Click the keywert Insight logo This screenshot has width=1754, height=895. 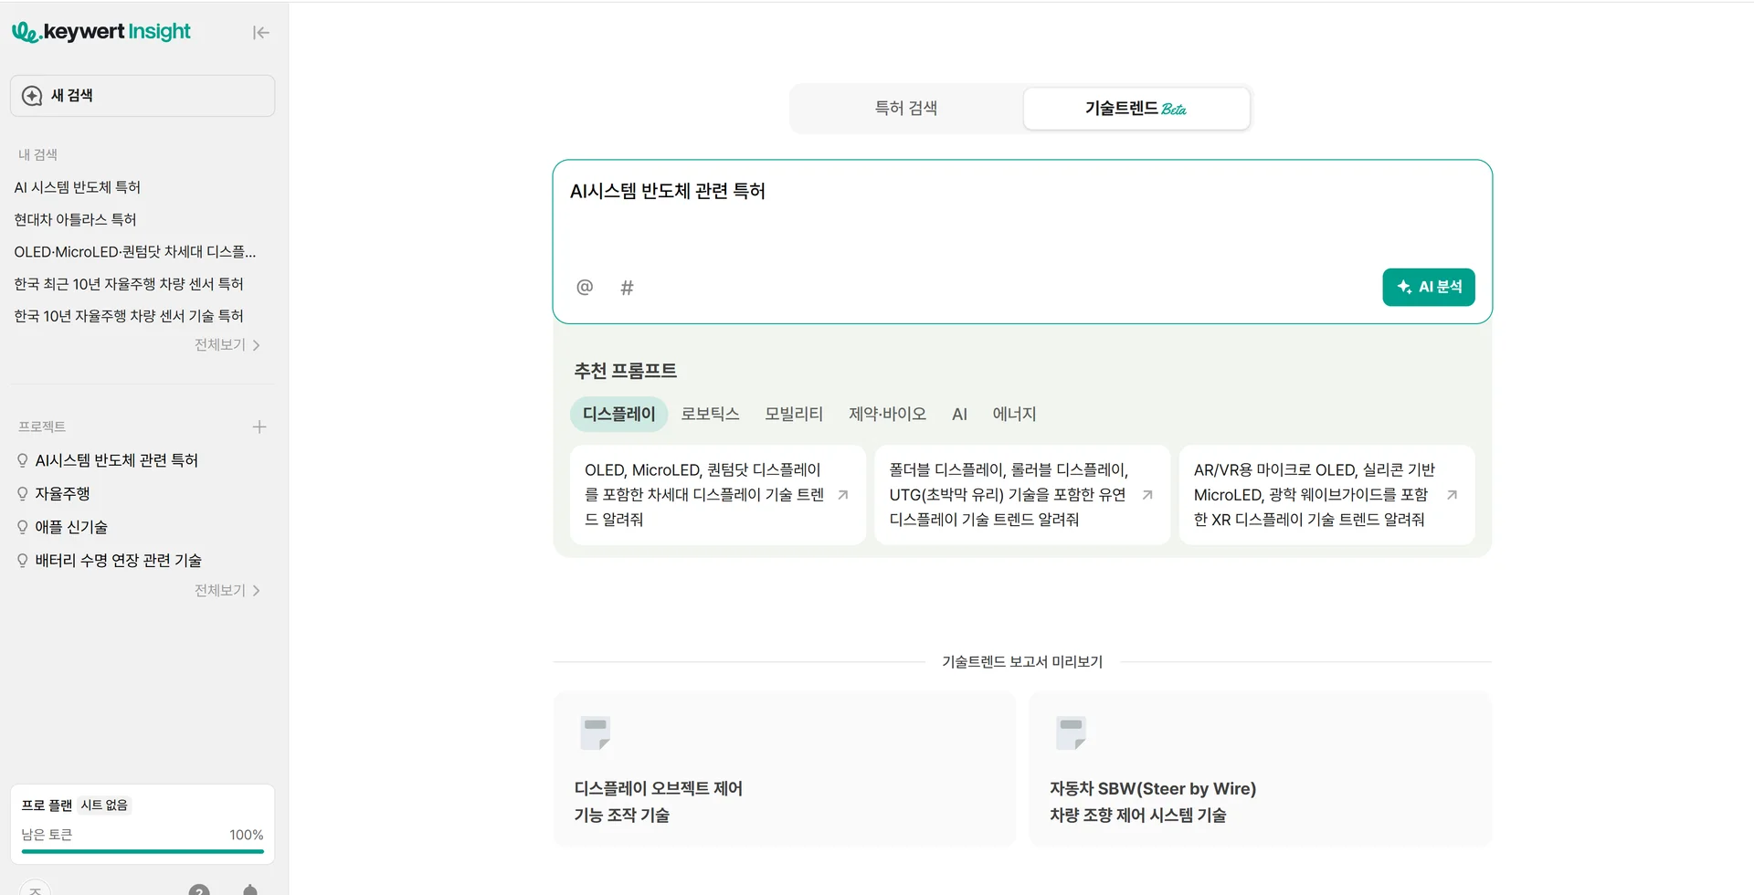point(101,32)
